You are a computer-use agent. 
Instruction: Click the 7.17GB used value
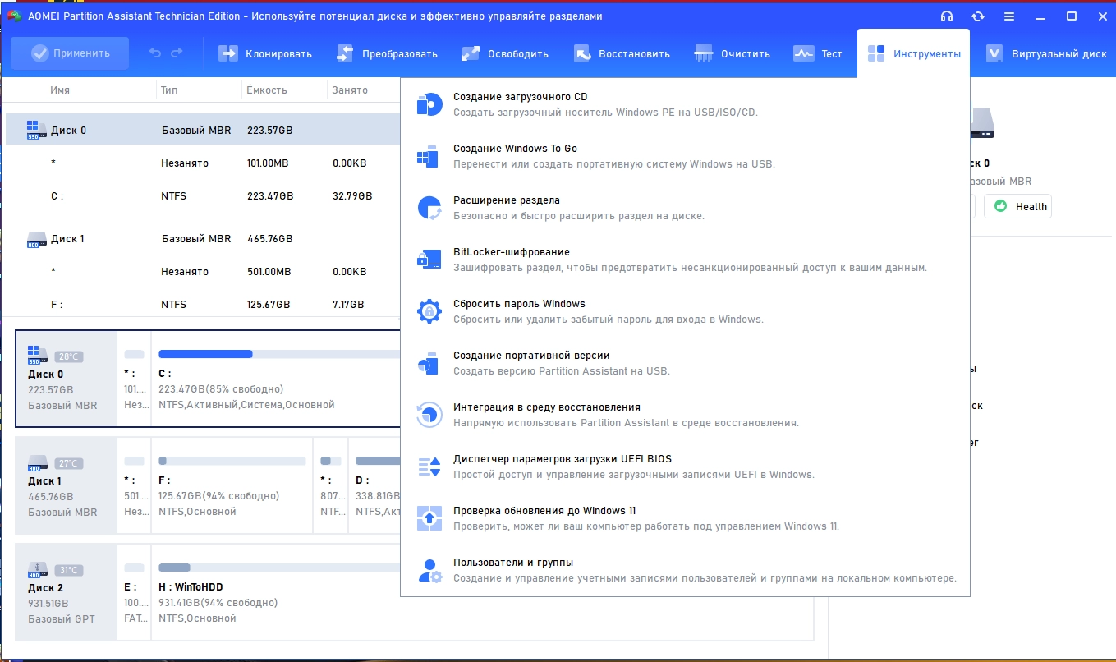coord(348,305)
